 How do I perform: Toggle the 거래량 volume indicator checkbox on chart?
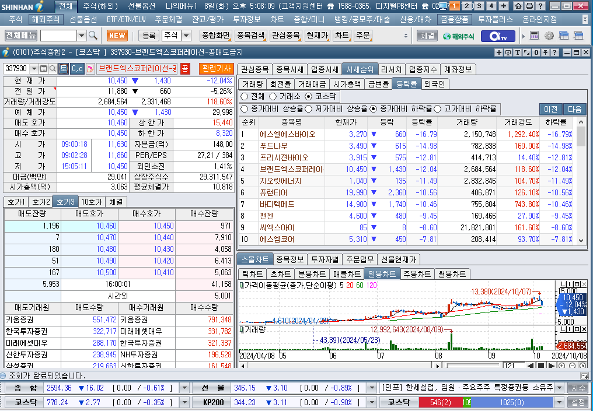242,329
